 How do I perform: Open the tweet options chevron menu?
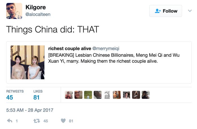coord(190,11)
